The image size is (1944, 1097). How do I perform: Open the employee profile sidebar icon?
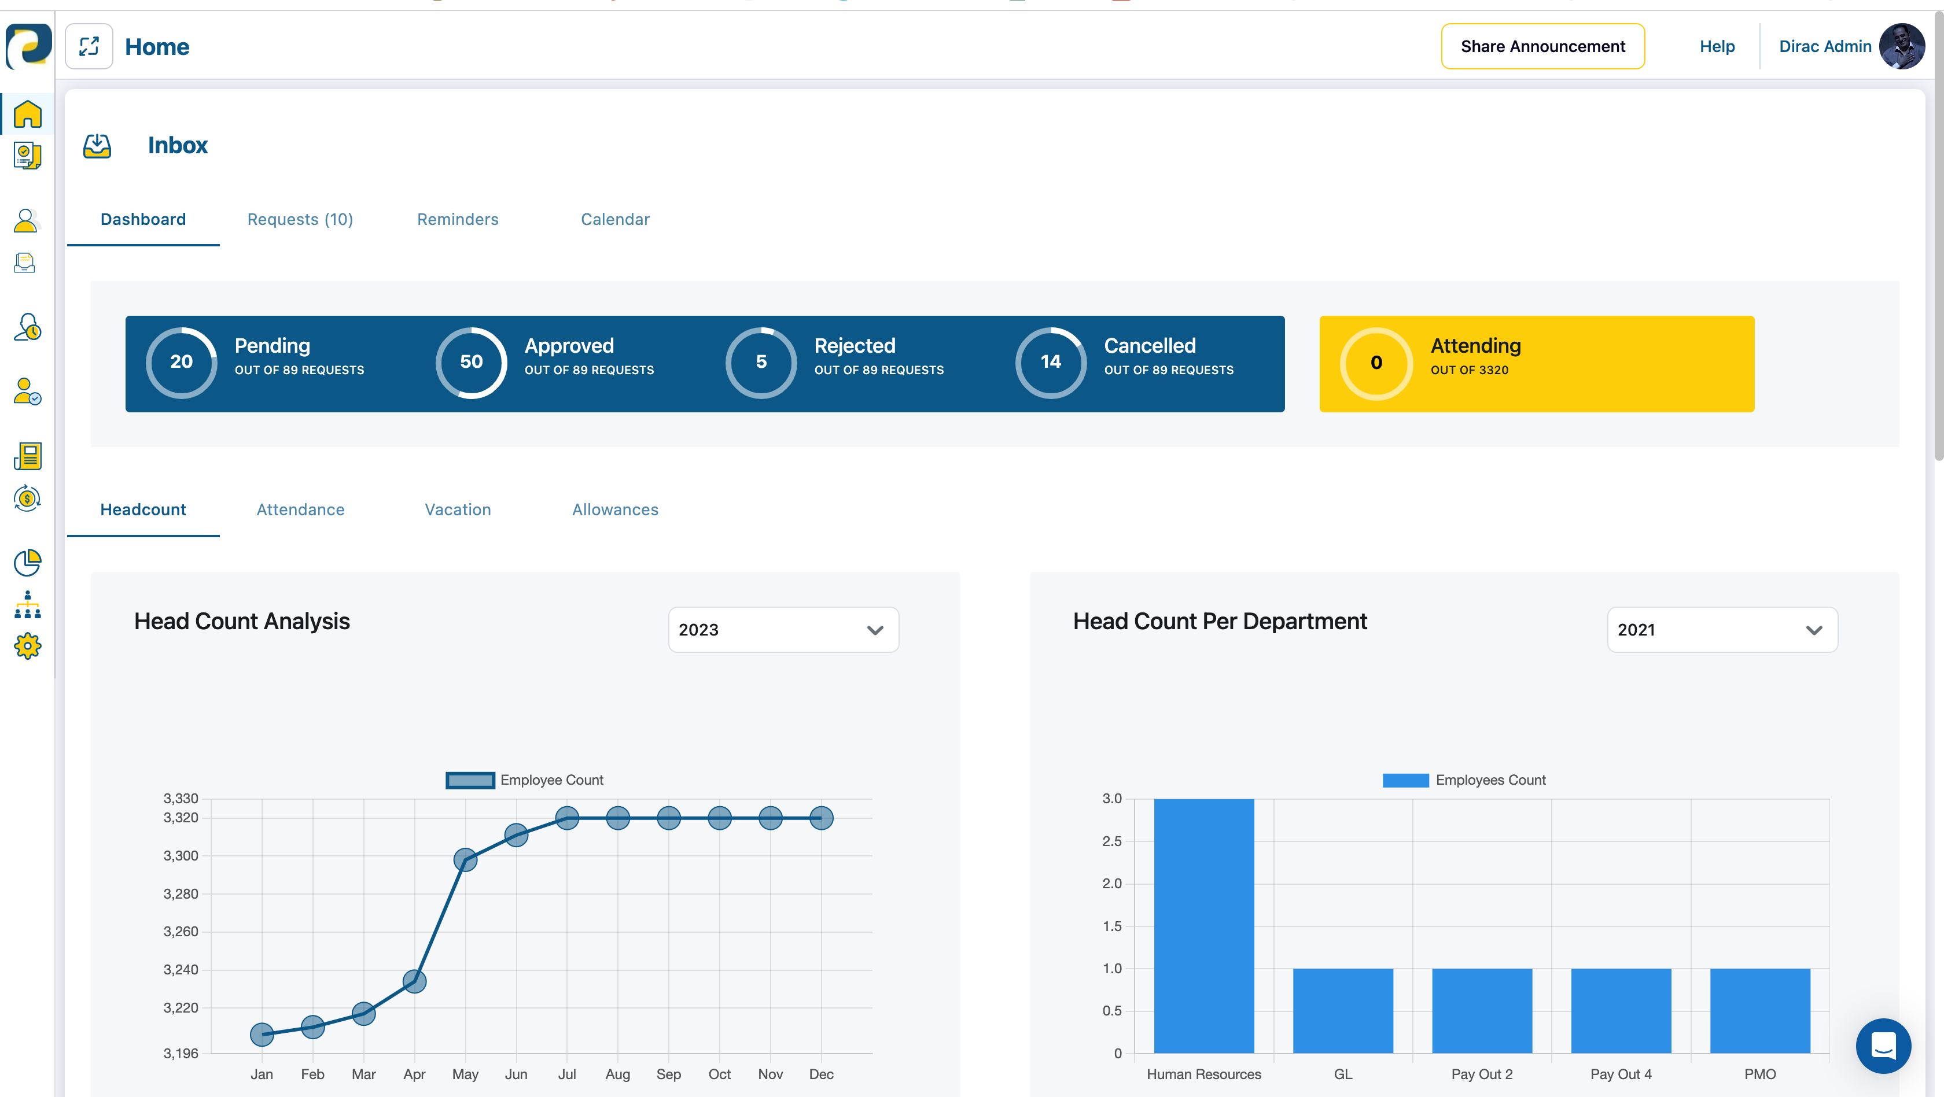(25, 220)
